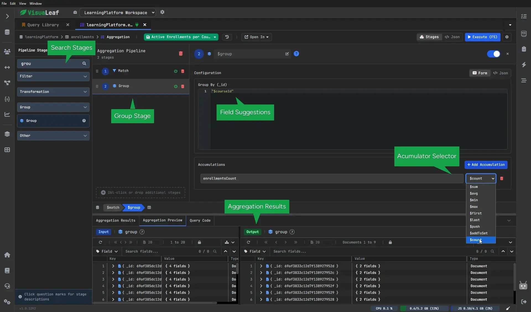Expand the Transformation stage category
This screenshot has width=531, height=312.
click(53, 92)
